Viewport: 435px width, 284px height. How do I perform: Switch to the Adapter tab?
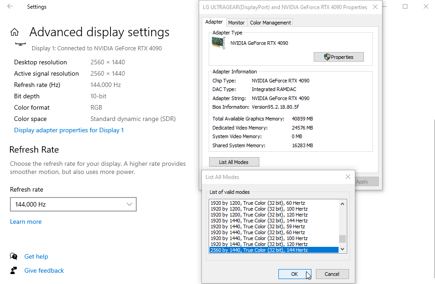coord(214,22)
